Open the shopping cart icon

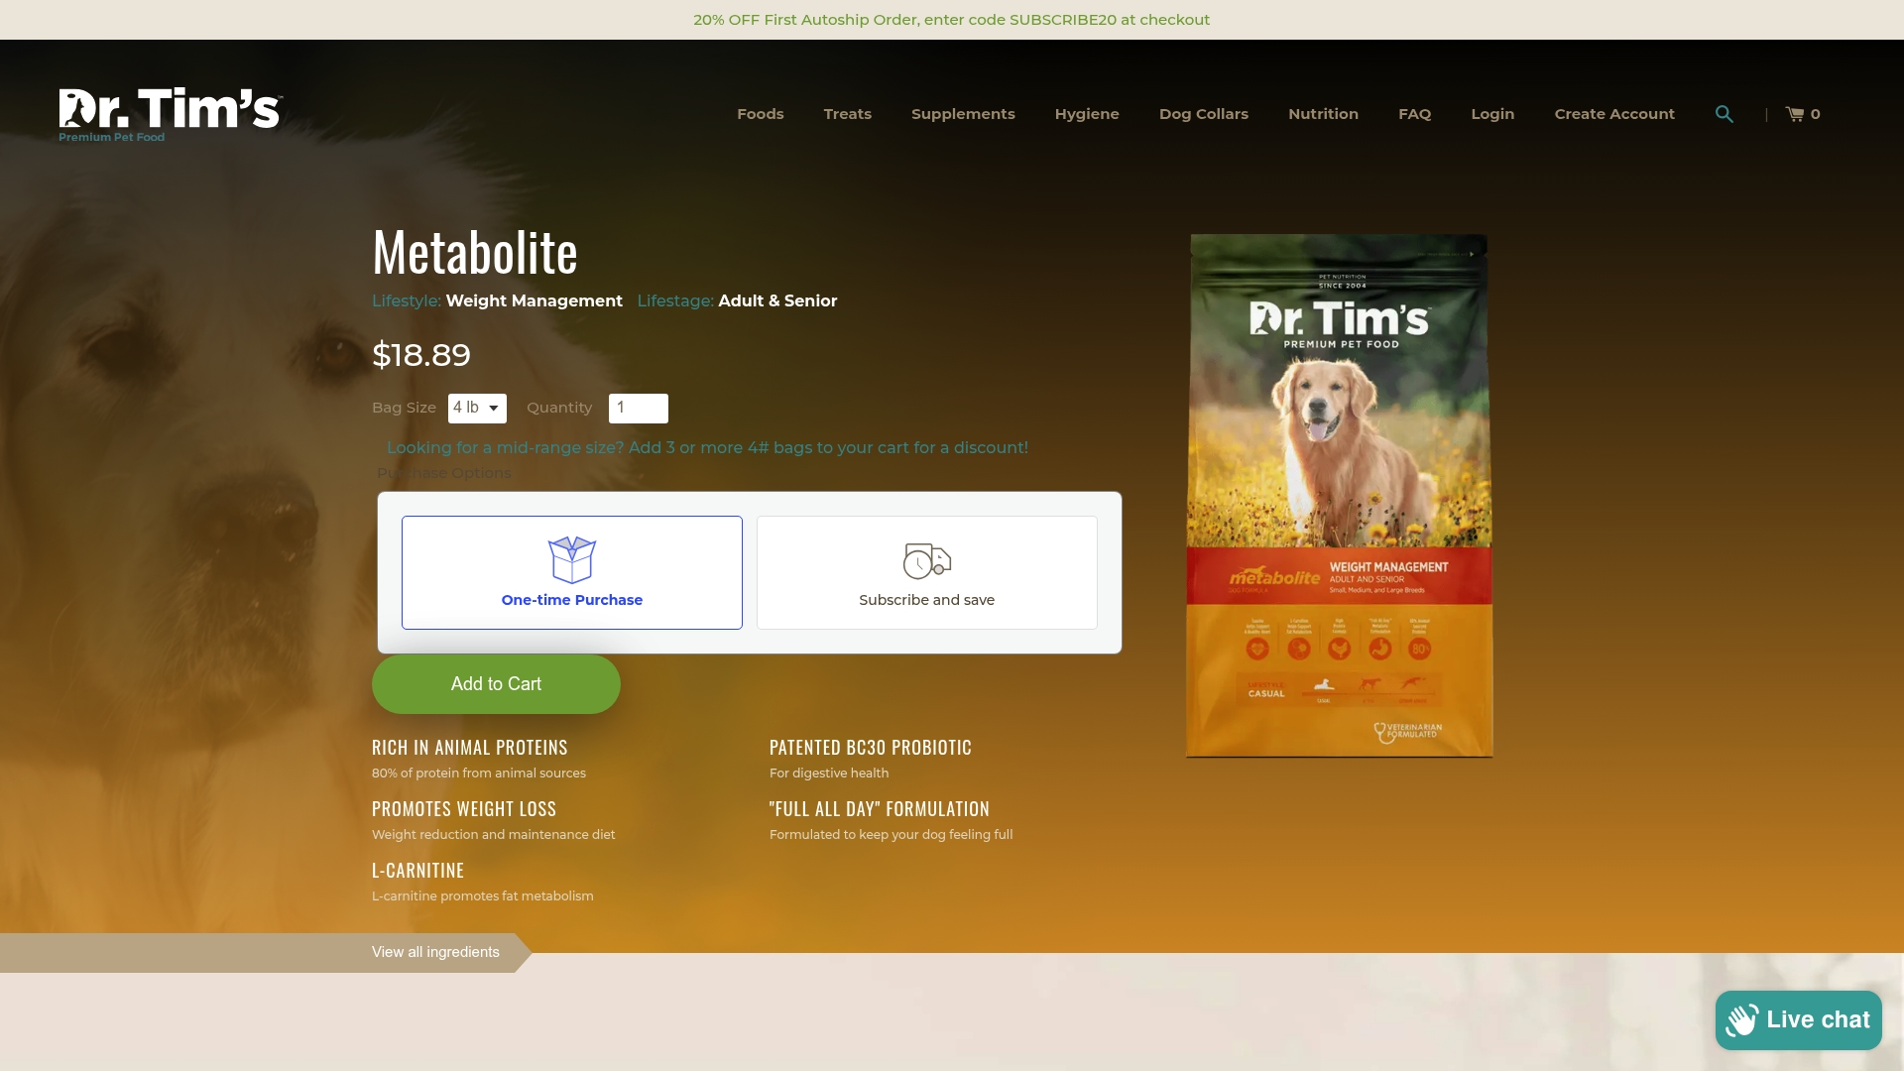click(x=1795, y=114)
